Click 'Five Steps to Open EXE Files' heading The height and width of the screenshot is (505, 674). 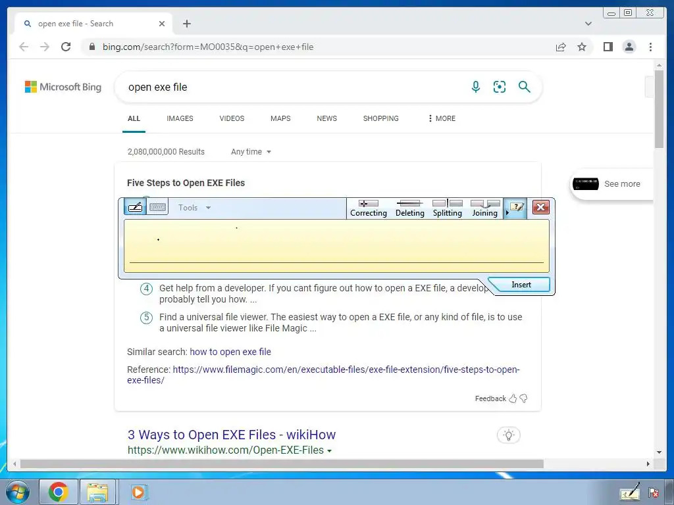click(186, 183)
